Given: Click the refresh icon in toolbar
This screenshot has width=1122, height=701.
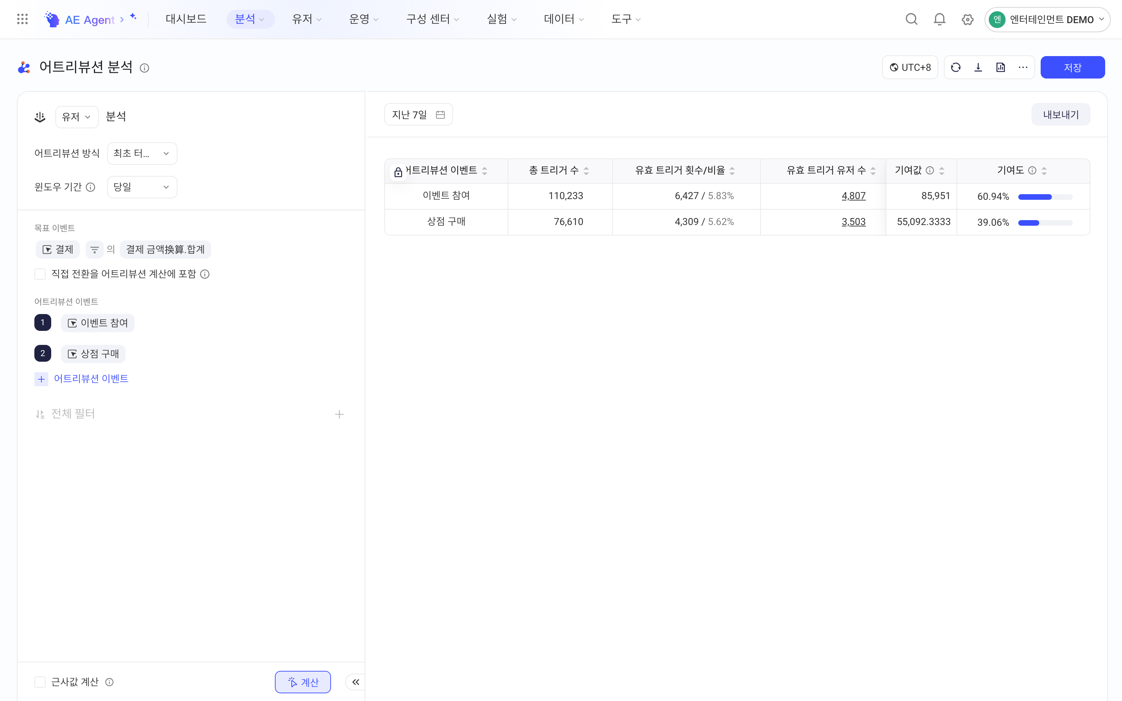Looking at the screenshot, I should (x=955, y=68).
